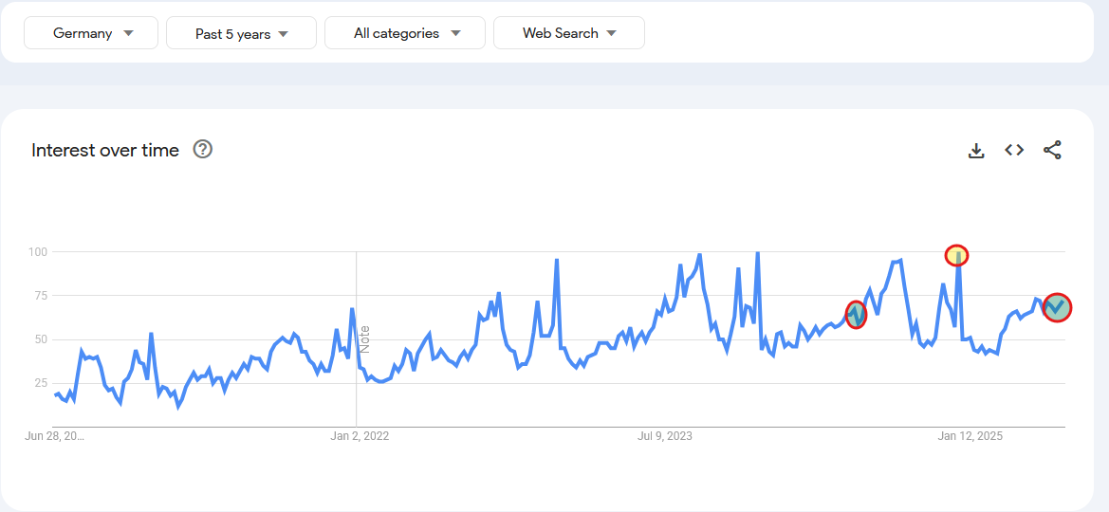
Task: Download the interest over time CSV
Action: point(976,150)
